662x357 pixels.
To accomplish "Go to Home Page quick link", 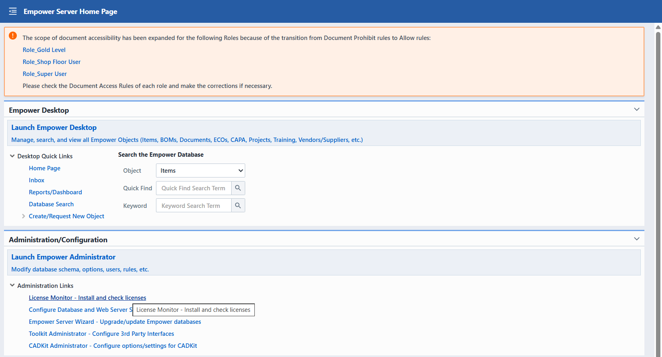I will (44, 168).
